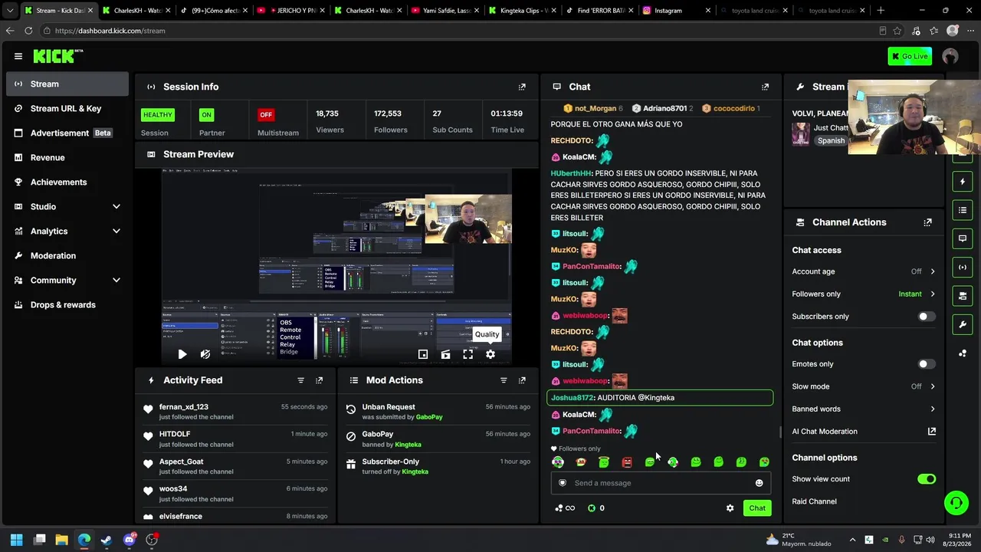Open the emoji picker in chat

(x=760, y=483)
